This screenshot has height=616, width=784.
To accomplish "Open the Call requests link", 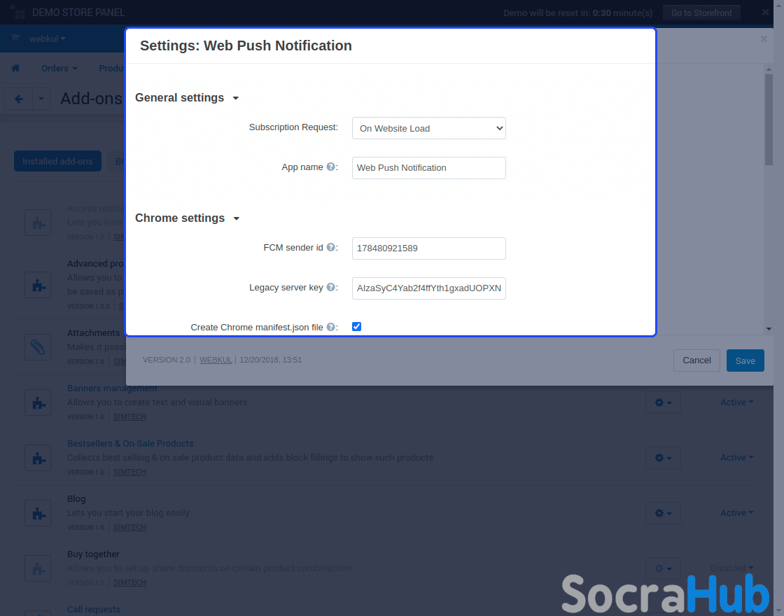I will point(94,610).
